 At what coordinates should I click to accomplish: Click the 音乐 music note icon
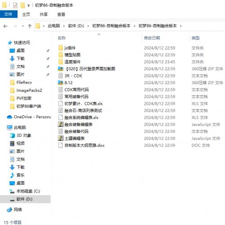point(12,175)
